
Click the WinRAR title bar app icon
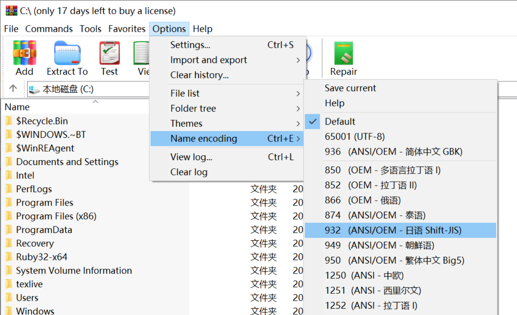(12, 11)
